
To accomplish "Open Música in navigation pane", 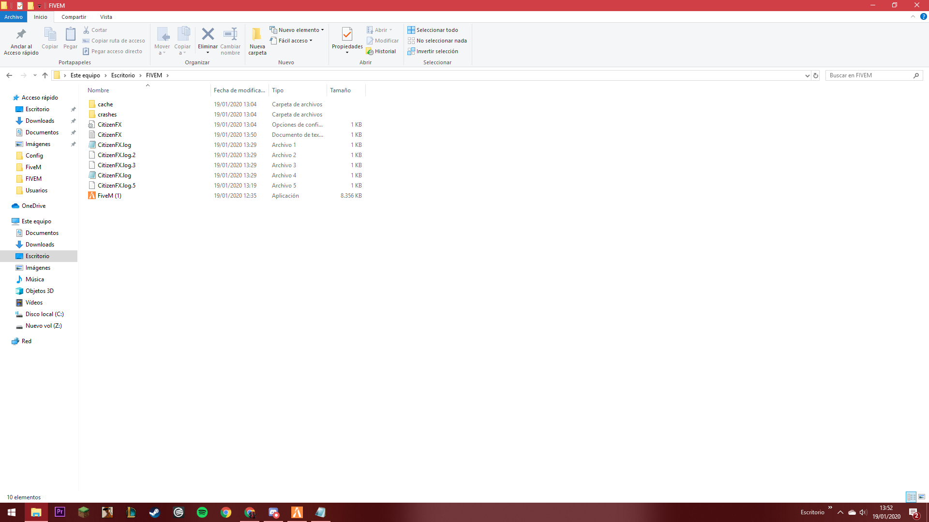I will [34, 279].
